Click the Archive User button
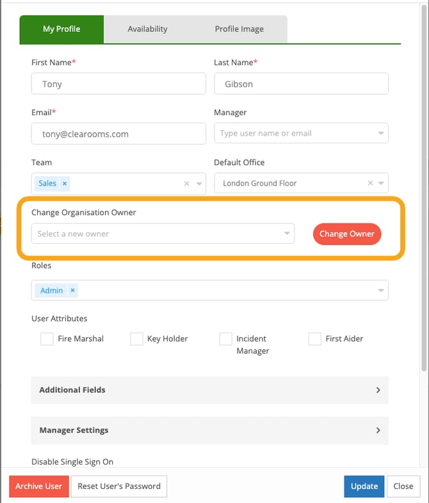 38,486
